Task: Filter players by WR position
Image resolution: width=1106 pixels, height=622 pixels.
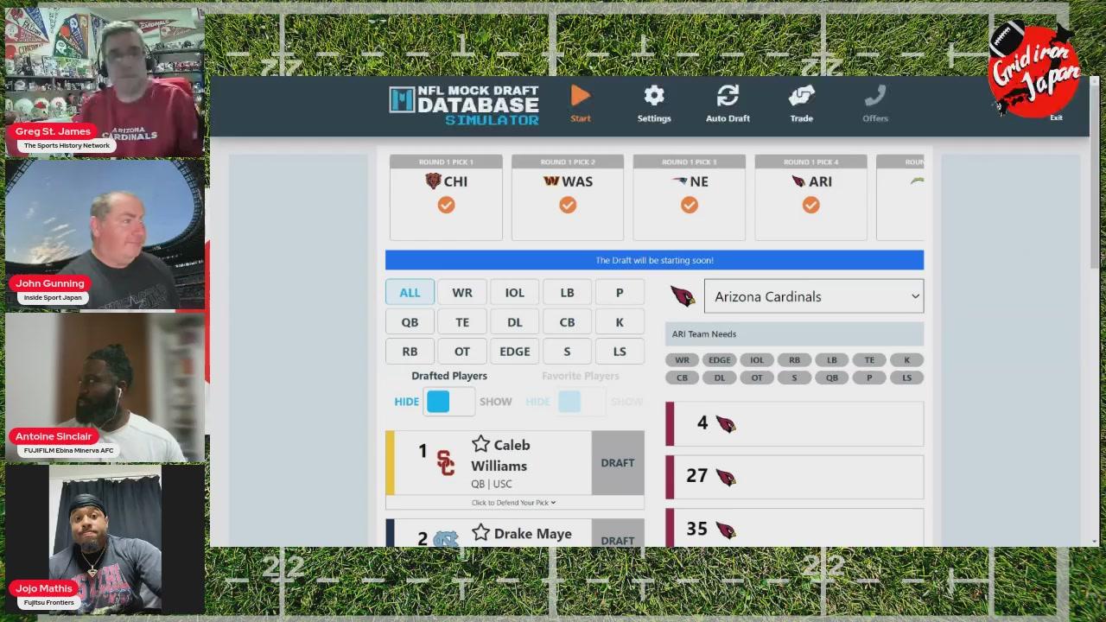Action: pyautogui.click(x=462, y=293)
